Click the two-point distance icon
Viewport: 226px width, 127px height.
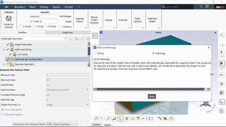pyautogui.click(x=145, y=119)
